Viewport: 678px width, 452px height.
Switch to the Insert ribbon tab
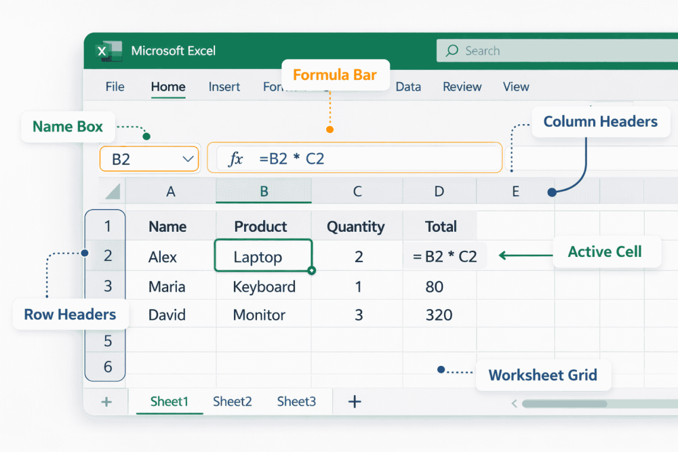point(224,87)
